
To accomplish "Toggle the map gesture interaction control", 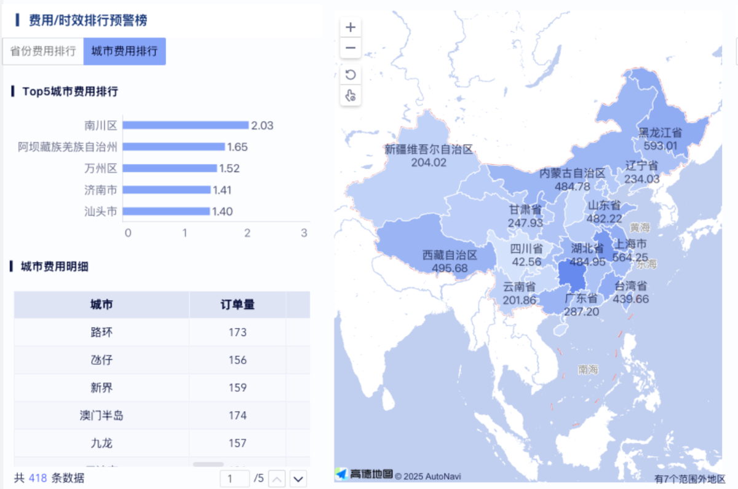I will (350, 95).
